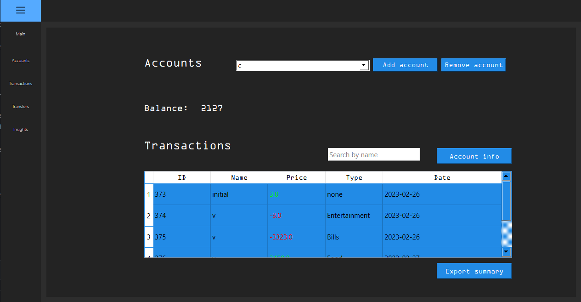The image size is (581, 302).
Task: Click the Price column header
Action: click(296, 177)
